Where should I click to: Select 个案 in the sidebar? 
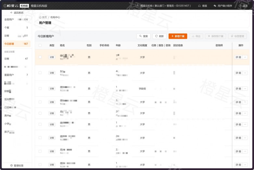pos(16,28)
